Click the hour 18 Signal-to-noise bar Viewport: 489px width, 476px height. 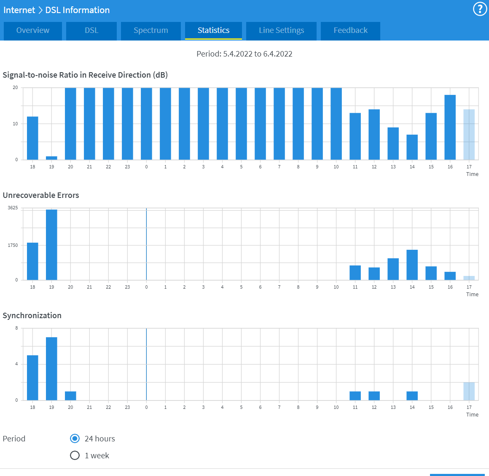32,138
